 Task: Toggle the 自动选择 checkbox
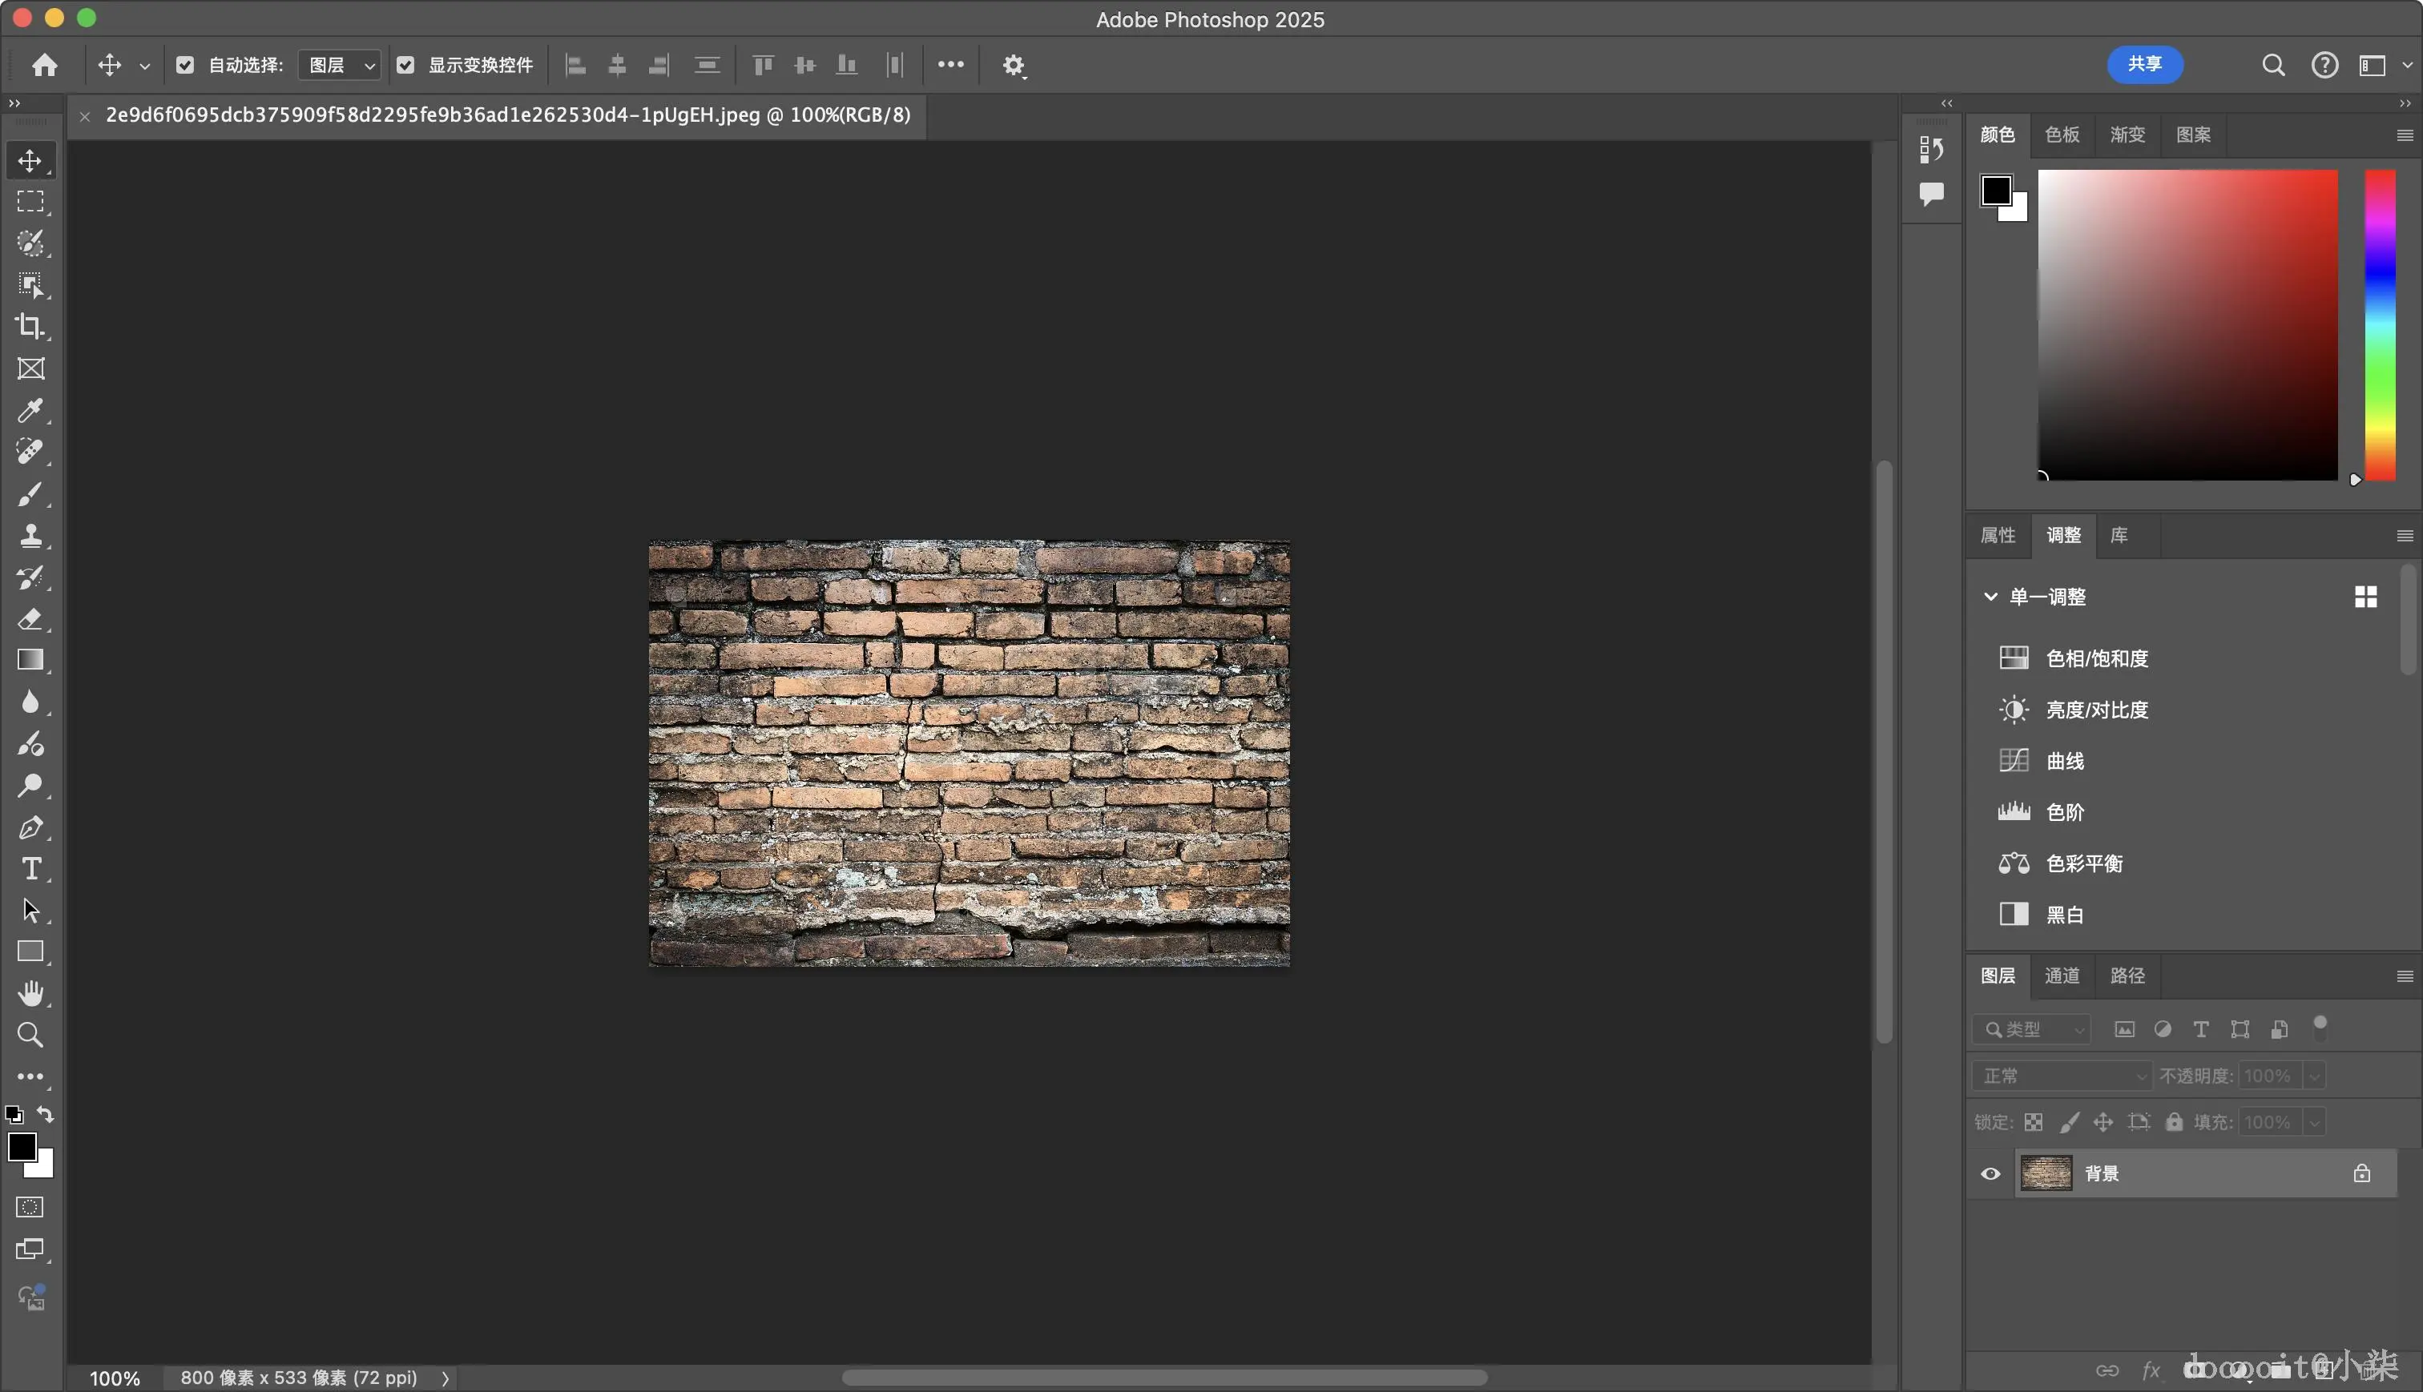tap(186, 65)
